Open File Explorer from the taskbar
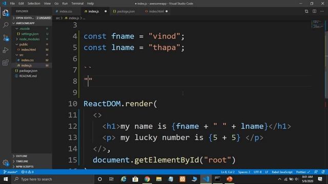Viewport: 328px width, 184px height. (159, 179)
